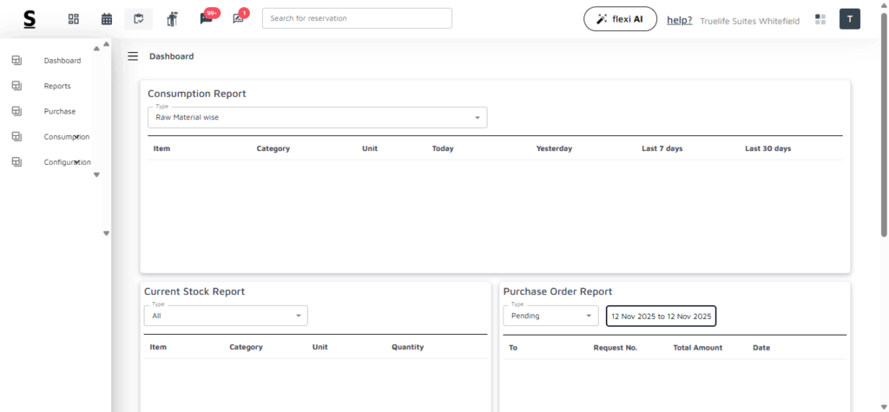Image resolution: width=889 pixels, height=412 pixels.
Task: Open chat messages icon with 99+ badge
Action: click(x=207, y=18)
